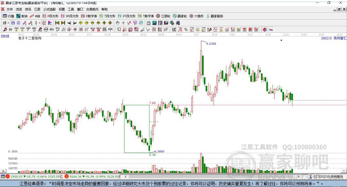Screen dimensions: 347x187
Task: Collapse volume panel with up triangle button
Action: pos(3,171)
